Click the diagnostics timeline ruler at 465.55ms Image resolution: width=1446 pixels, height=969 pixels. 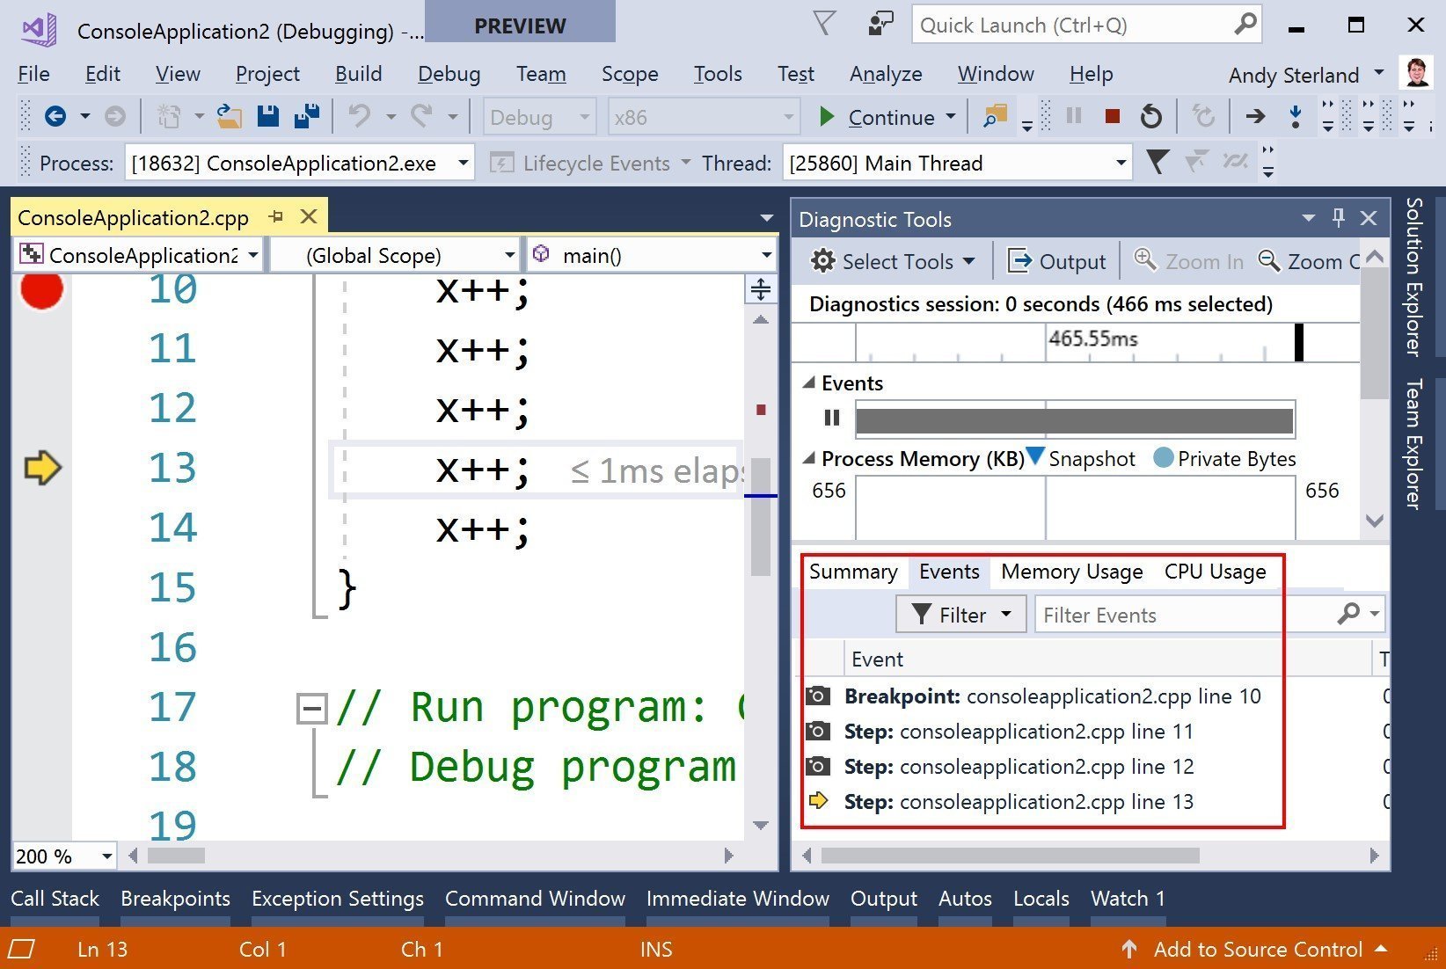[1092, 341]
